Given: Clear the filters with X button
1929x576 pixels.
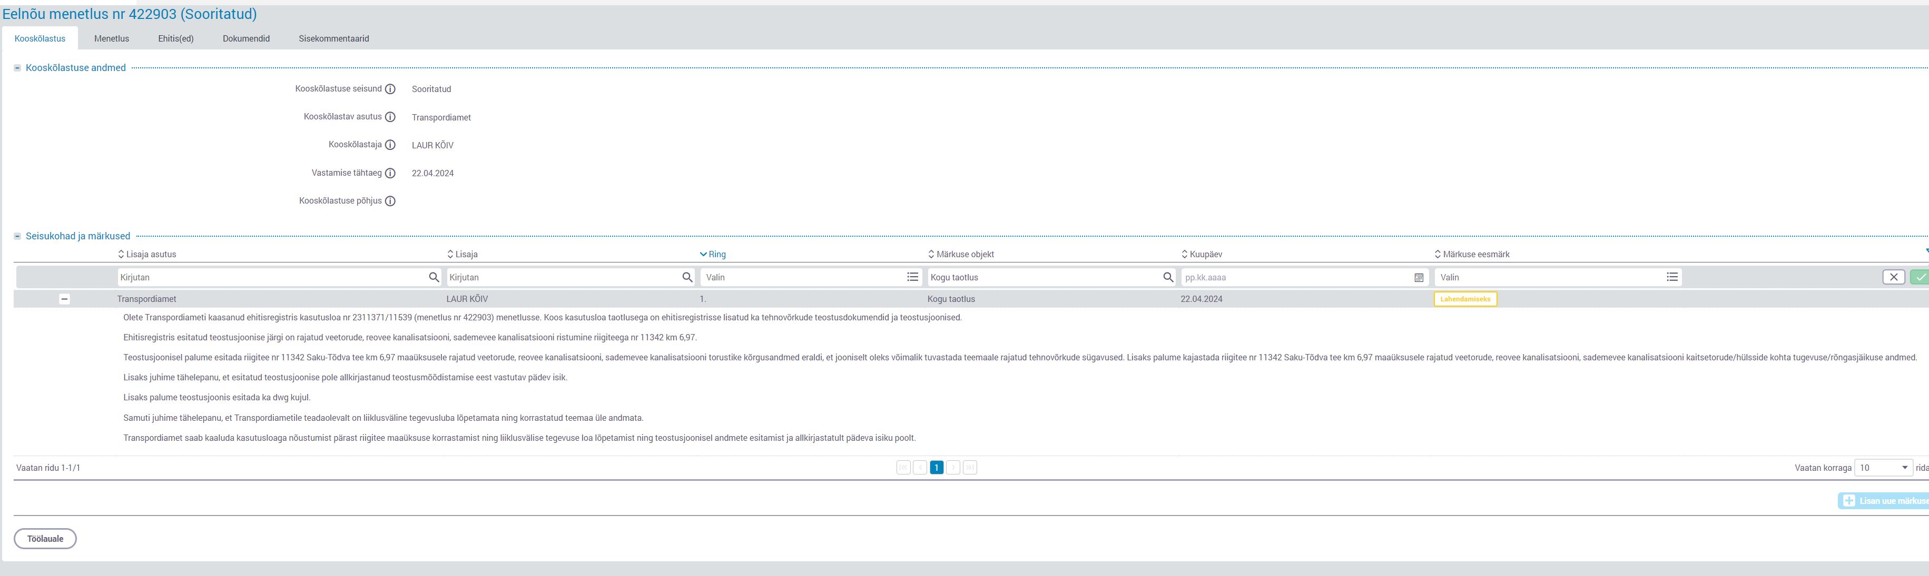Looking at the screenshot, I should point(1894,278).
